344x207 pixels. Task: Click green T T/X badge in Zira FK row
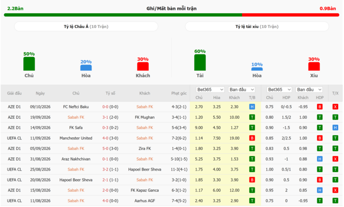coord(335,148)
